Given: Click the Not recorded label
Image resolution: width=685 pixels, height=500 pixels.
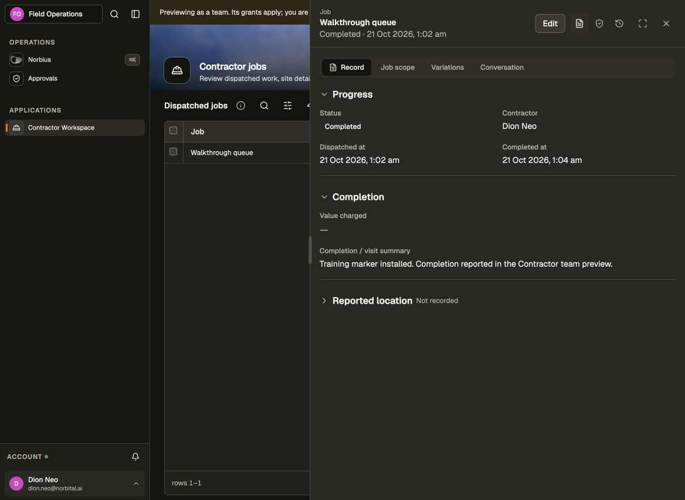Looking at the screenshot, I should pyautogui.click(x=437, y=301).
